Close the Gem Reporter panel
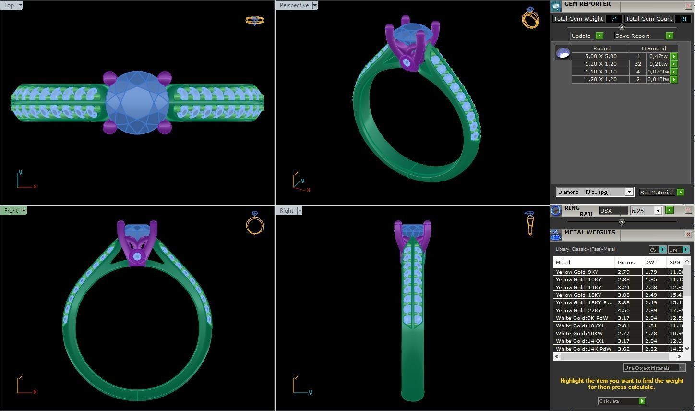Screen dimensions: 695x411 coord(688,6)
